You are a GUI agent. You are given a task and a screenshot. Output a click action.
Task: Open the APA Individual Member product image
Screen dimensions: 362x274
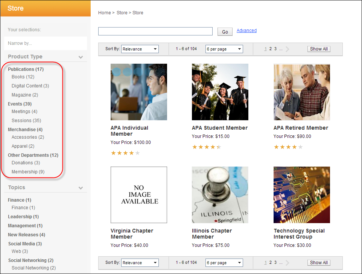(x=139, y=92)
